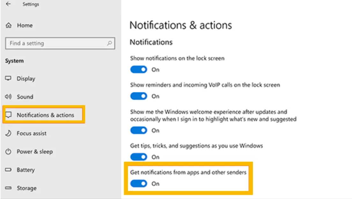The image size is (352, 199).
Task: Click the Focus assist moon icon
Action: (x=8, y=133)
